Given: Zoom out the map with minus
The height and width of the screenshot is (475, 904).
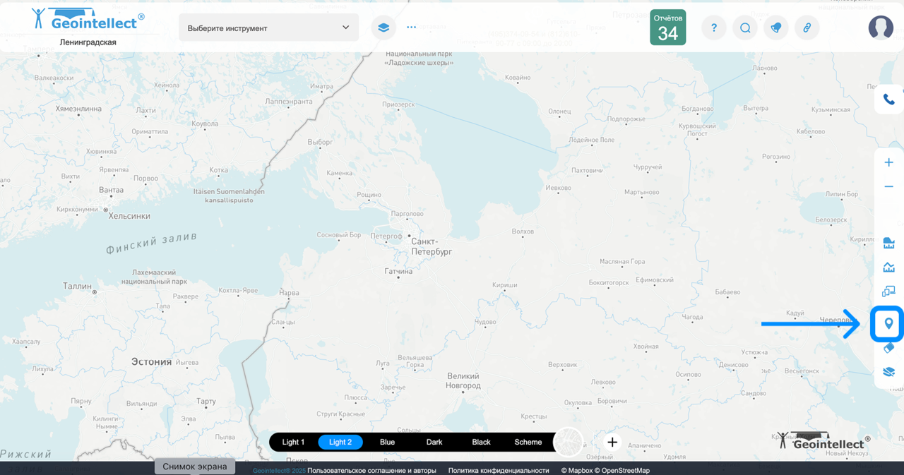Looking at the screenshot, I should (x=888, y=186).
